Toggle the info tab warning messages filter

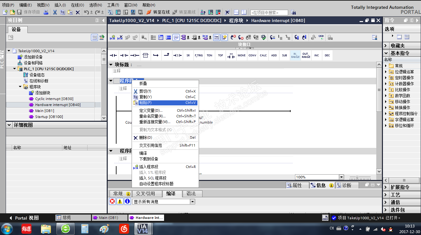(120, 201)
